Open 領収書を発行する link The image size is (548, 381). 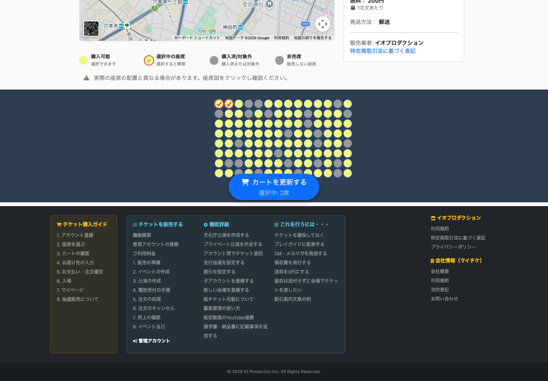pyautogui.click(x=293, y=263)
